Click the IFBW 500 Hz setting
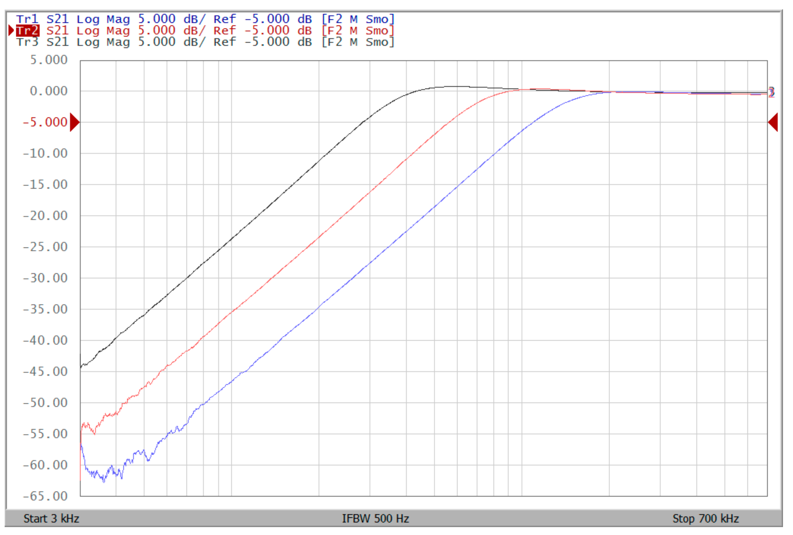This screenshot has width=793, height=535. 375,518
